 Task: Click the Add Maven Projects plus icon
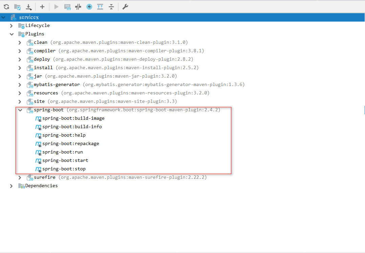[42, 7]
